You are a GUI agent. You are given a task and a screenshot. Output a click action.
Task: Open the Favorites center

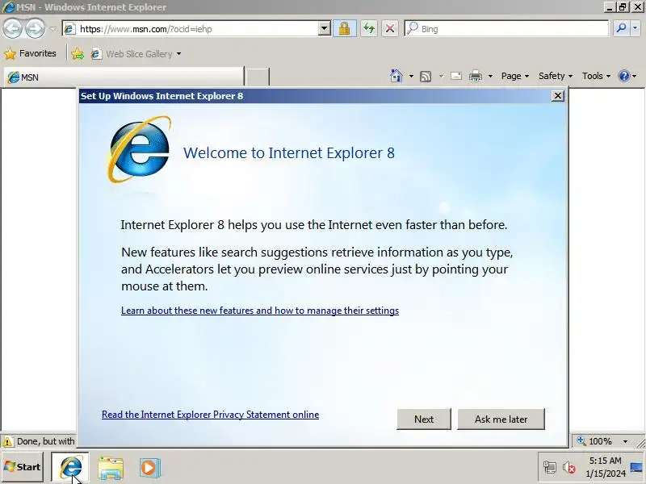[30, 53]
